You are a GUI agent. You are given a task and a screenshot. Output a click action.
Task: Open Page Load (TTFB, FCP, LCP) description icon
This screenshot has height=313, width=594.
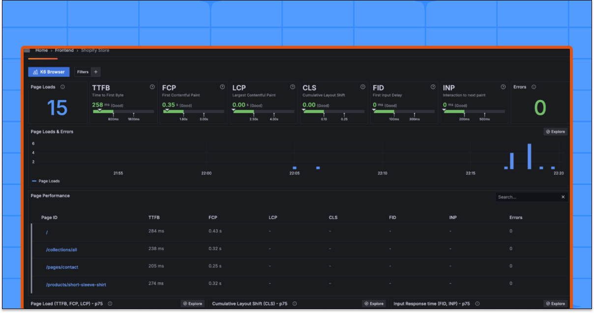(110, 304)
